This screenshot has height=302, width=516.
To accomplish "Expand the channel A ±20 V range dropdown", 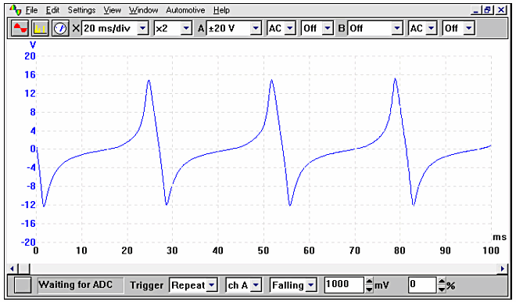I will point(256,28).
